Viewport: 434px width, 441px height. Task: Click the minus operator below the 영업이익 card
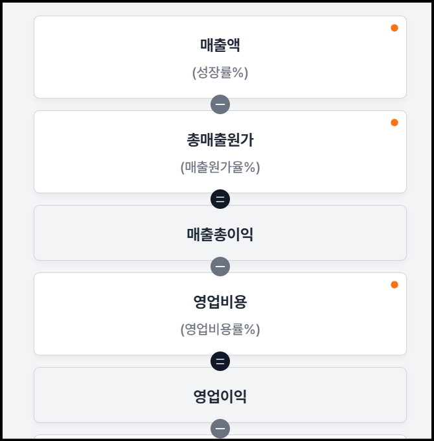220,429
